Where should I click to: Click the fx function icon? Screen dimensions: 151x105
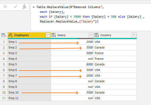[24, 7]
